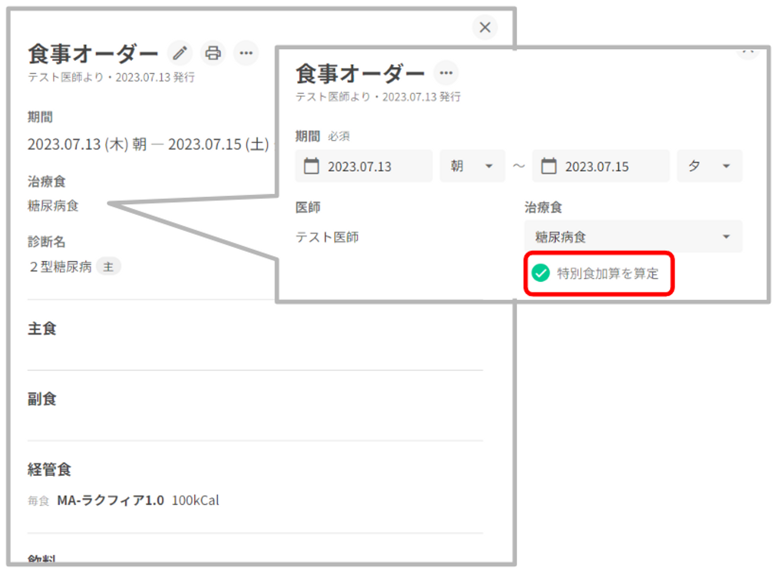
Task: Click the 糖尿病食 value in left panel
Action: tap(53, 206)
